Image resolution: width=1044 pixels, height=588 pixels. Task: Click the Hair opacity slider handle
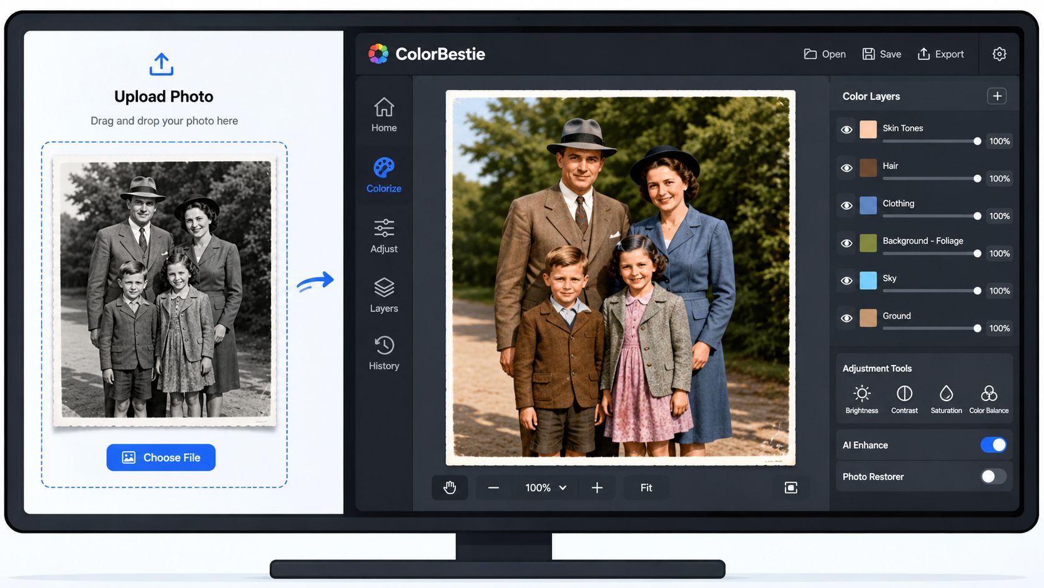977,179
